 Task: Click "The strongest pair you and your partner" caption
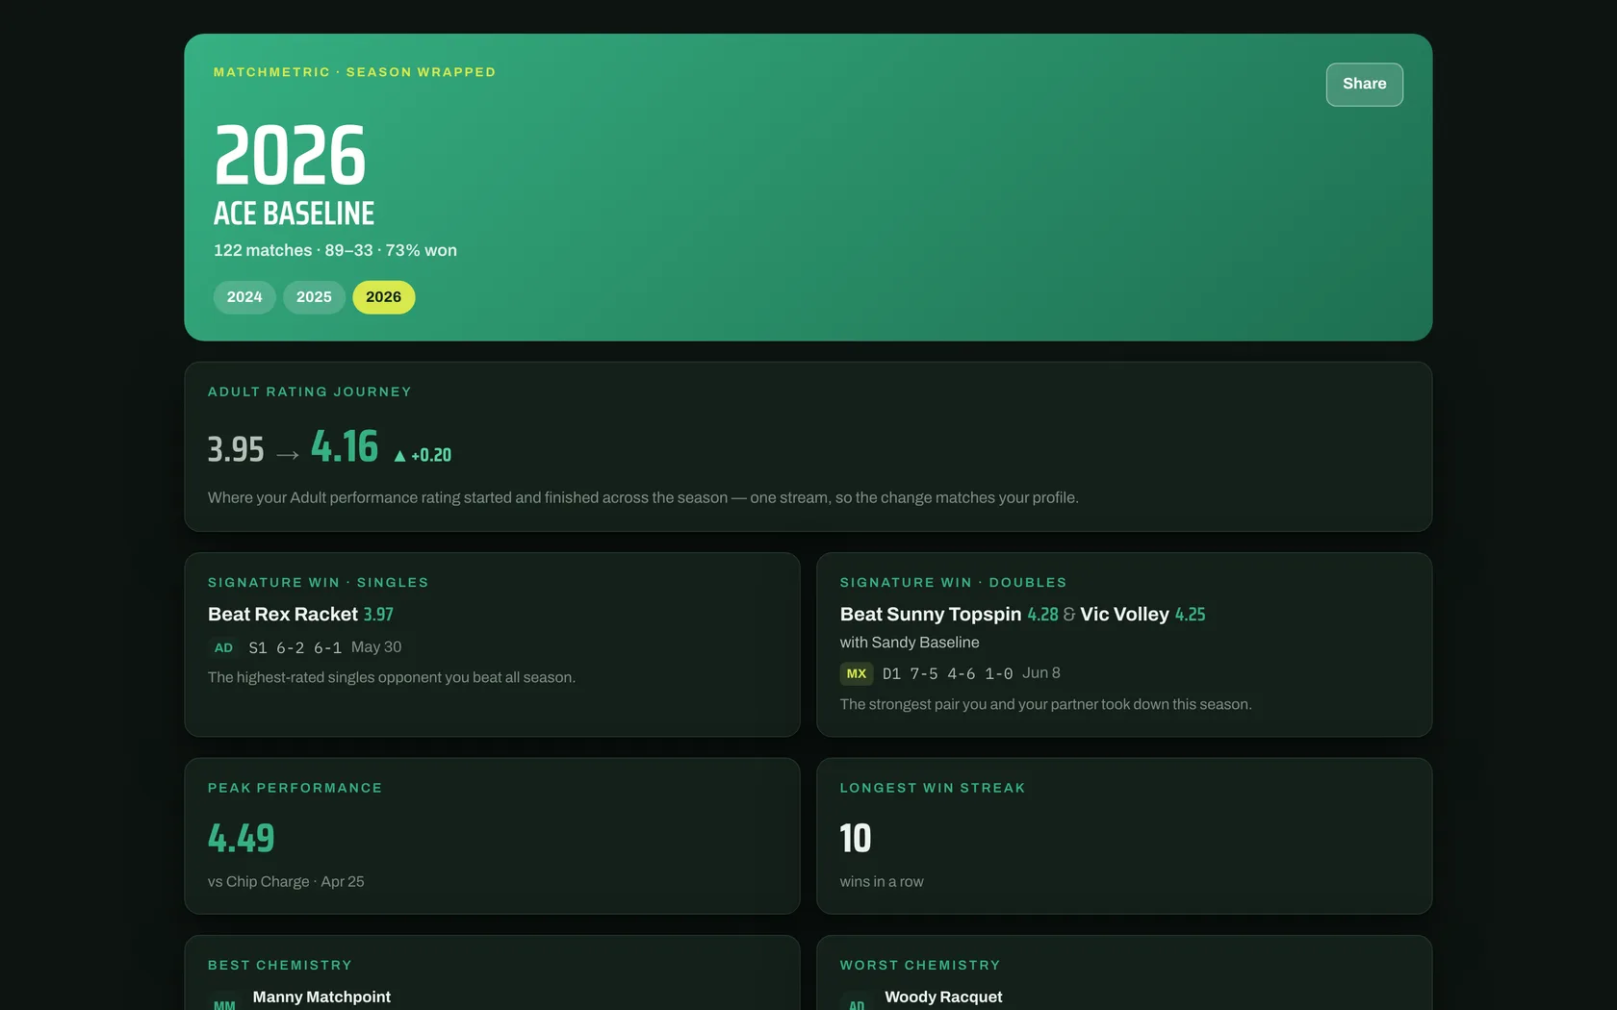[1045, 705]
